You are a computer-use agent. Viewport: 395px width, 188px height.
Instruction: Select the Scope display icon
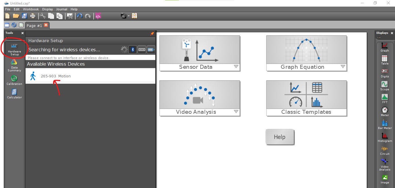point(384,85)
